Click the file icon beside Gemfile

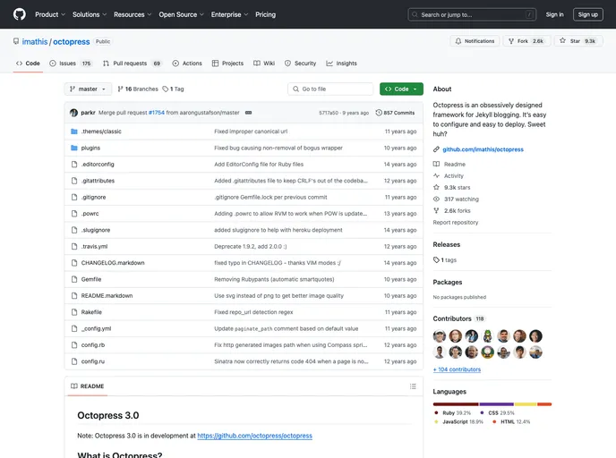(x=73, y=279)
